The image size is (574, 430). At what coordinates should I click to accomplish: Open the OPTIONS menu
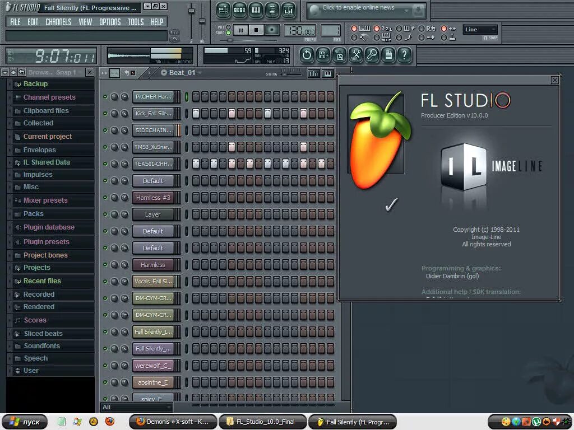click(110, 22)
